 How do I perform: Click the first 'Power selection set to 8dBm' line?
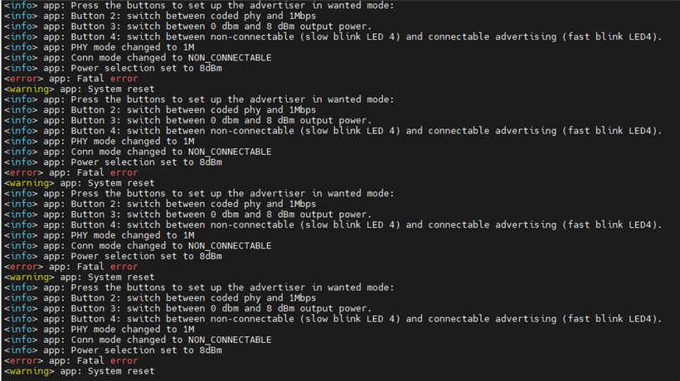tap(113, 69)
